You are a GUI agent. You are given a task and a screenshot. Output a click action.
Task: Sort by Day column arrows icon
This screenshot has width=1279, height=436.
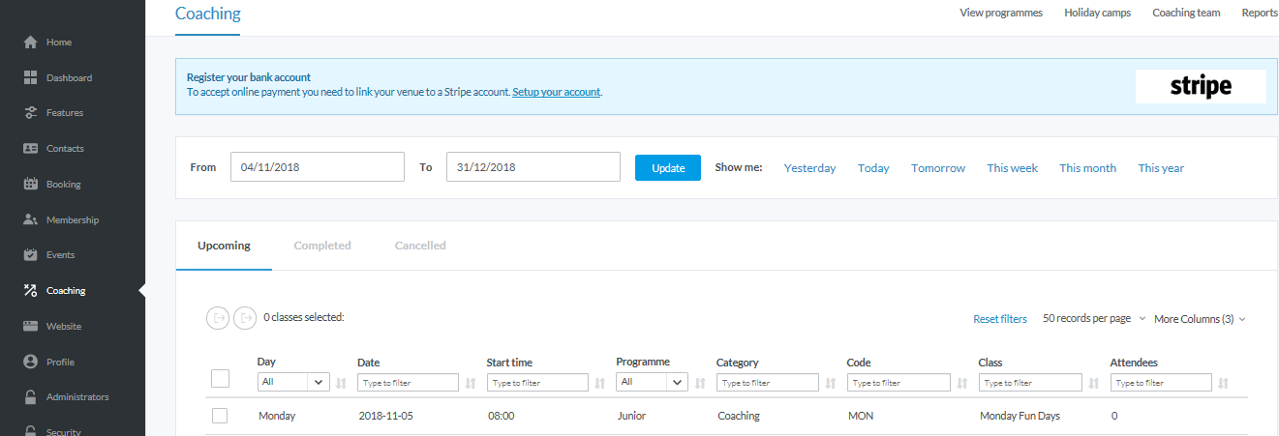341,383
